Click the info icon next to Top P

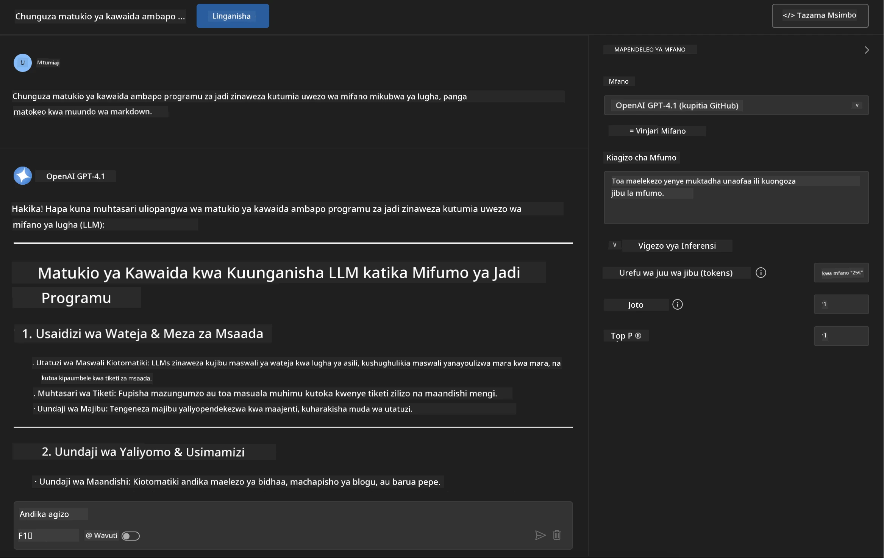pyautogui.click(x=638, y=336)
